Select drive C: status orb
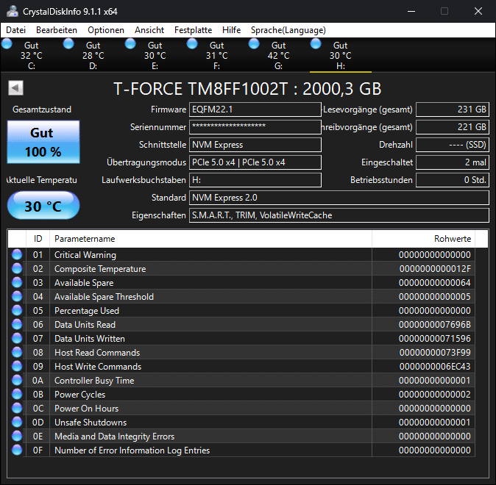The image size is (496, 485). click(7, 44)
